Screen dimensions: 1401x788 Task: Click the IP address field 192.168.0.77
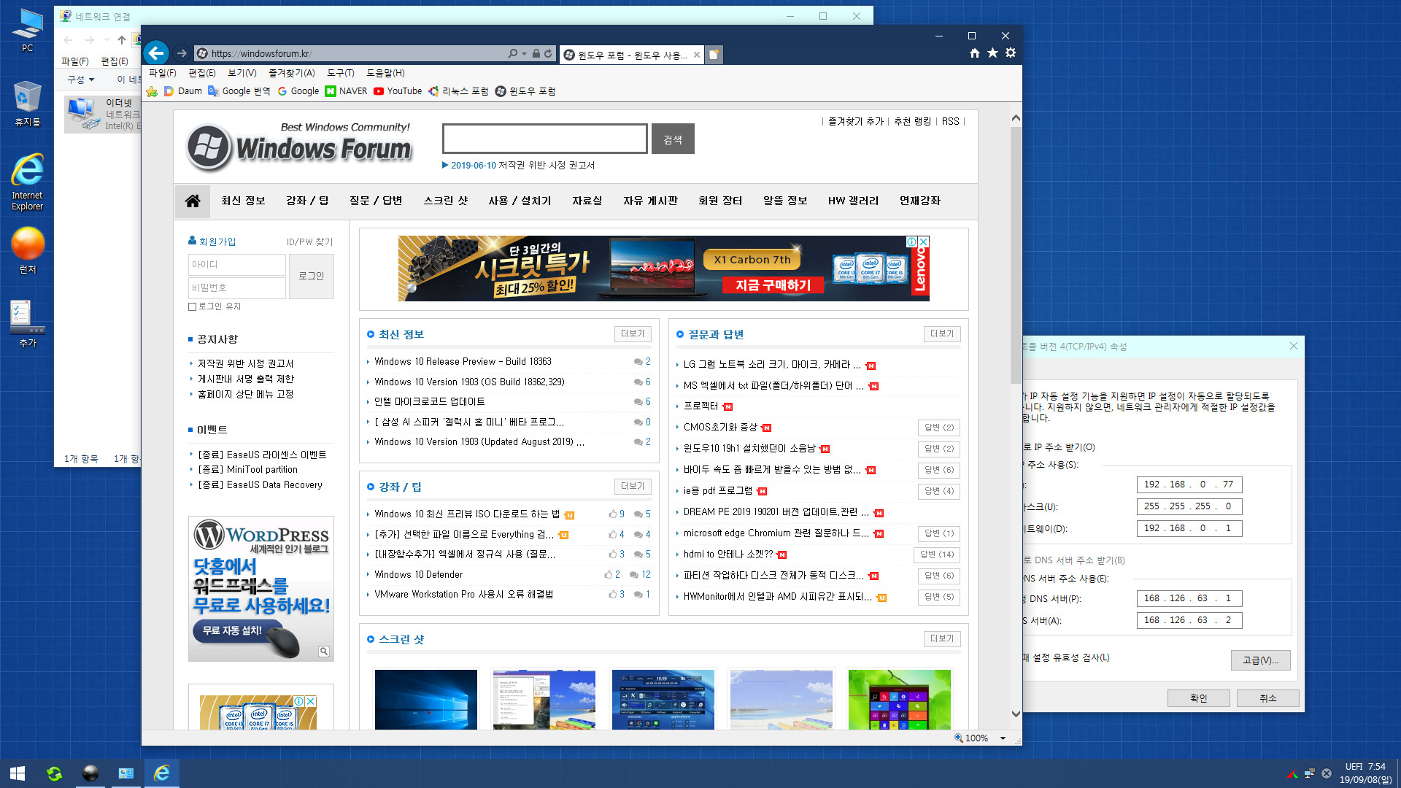1189,484
